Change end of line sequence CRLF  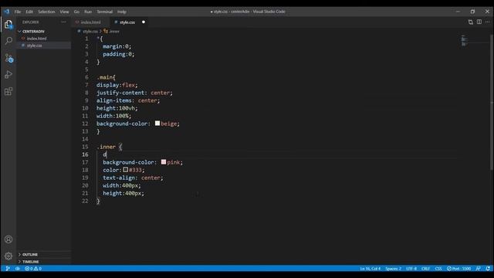tap(425, 269)
